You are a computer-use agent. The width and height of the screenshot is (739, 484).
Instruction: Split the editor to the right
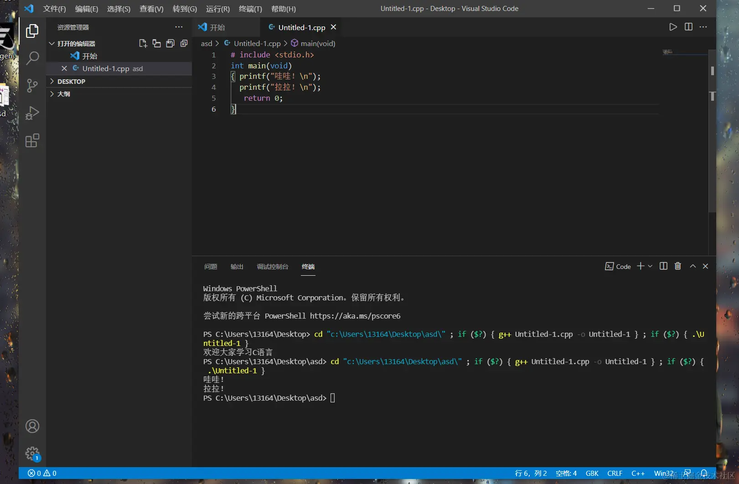[688, 27]
